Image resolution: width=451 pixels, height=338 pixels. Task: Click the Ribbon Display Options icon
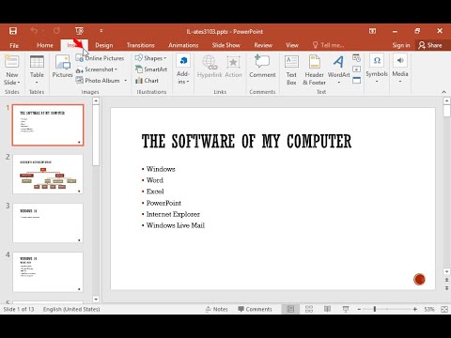(x=372, y=31)
